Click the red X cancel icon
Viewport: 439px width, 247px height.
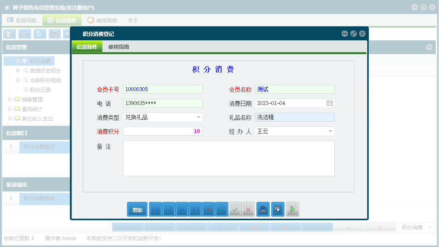[x=248, y=209]
